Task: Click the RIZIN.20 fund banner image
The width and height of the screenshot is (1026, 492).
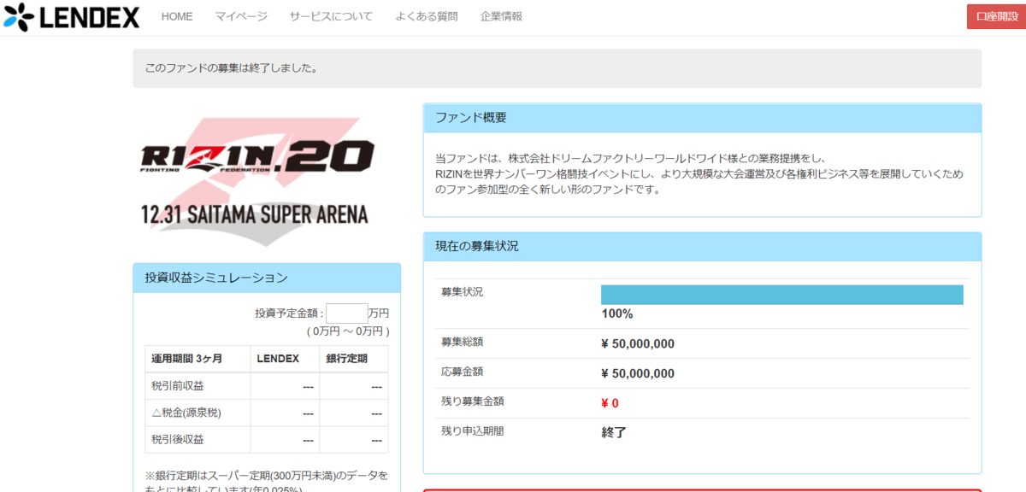Action: 257,180
